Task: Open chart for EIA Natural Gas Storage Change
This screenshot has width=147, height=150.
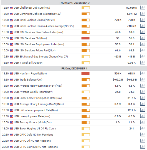Action: pyautogui.click(x=142, y=57)
